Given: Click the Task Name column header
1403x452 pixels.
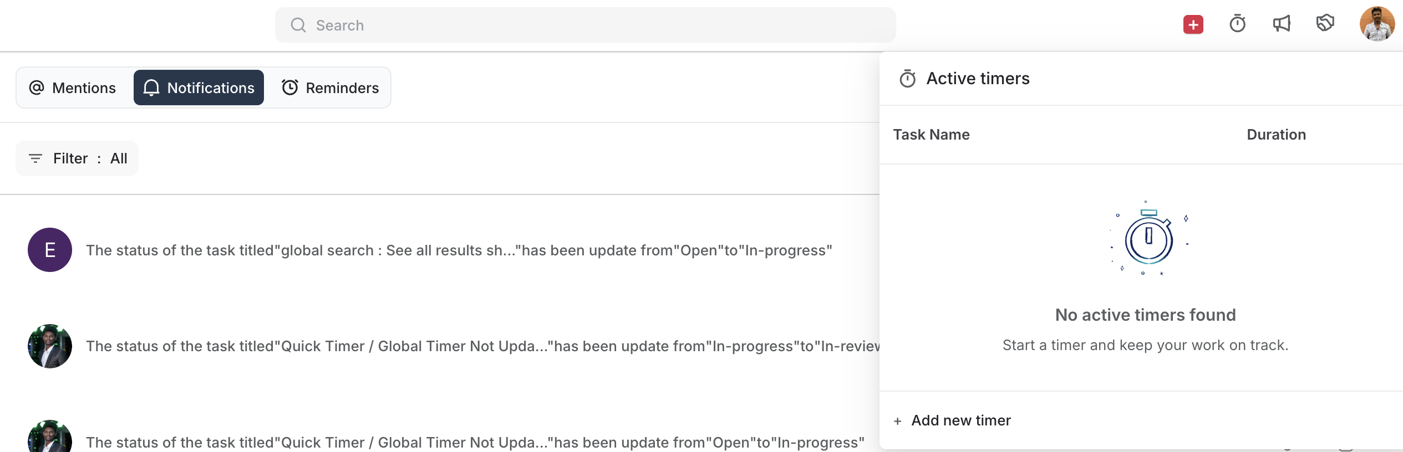Looking at the screenshot, I should (x=931, y=135).
